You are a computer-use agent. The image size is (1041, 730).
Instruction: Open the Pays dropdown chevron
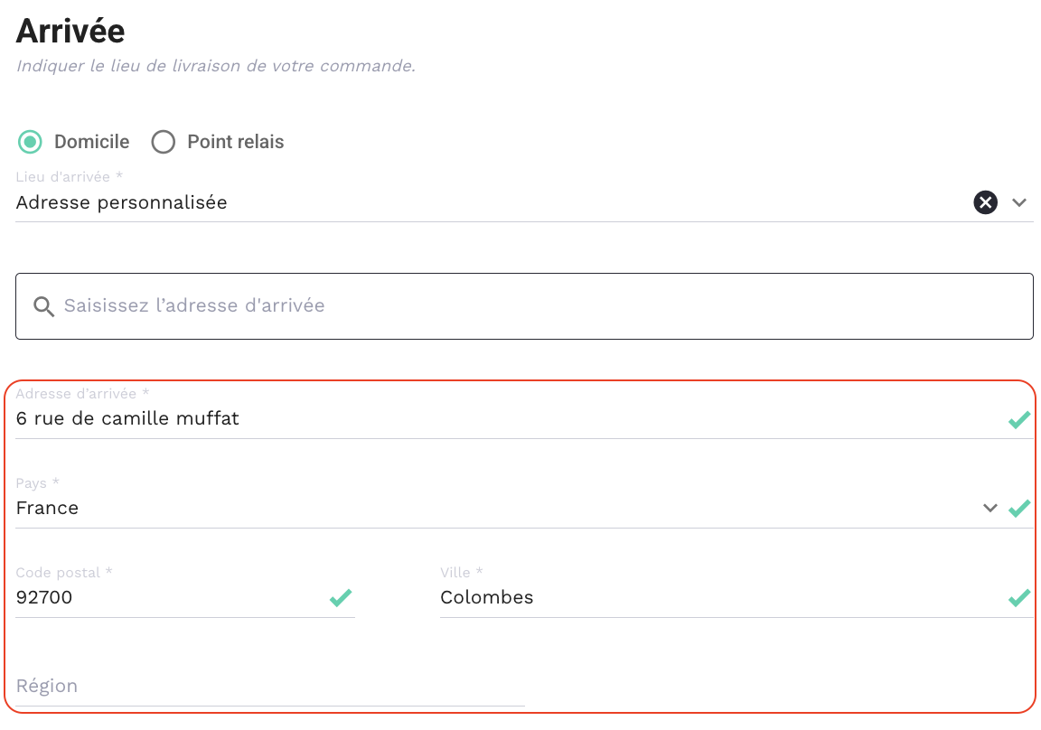point(990,509)
